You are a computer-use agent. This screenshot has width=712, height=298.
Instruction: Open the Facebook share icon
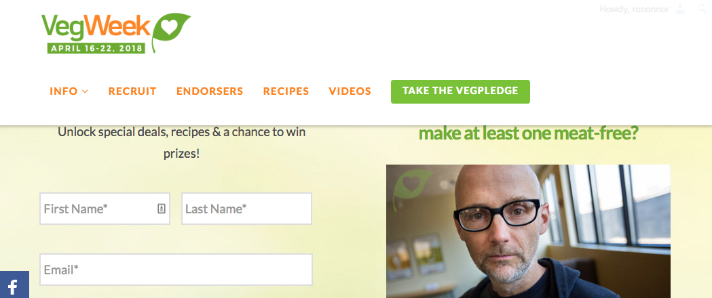pyautogui.click(x=14, y=285)
